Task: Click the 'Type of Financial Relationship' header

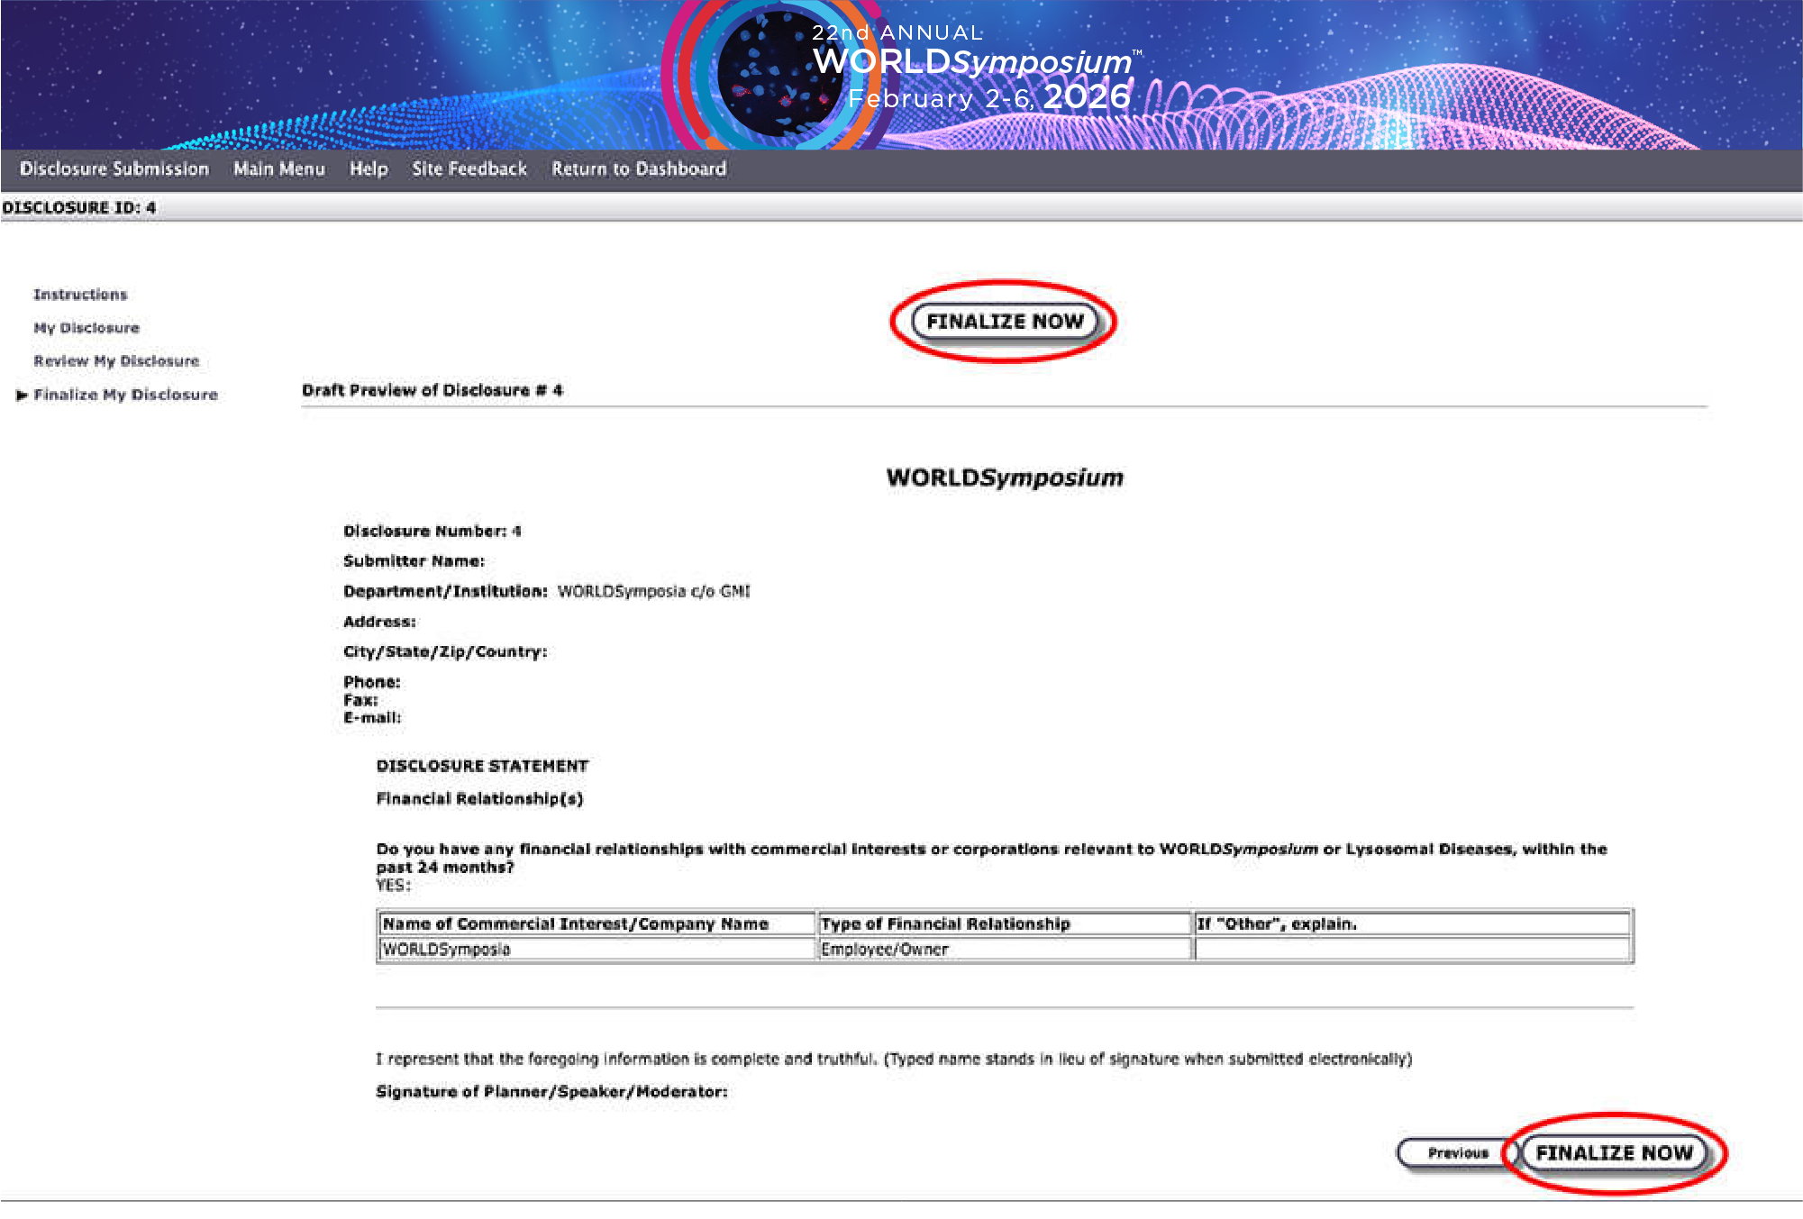Action: pos(1005,923)
